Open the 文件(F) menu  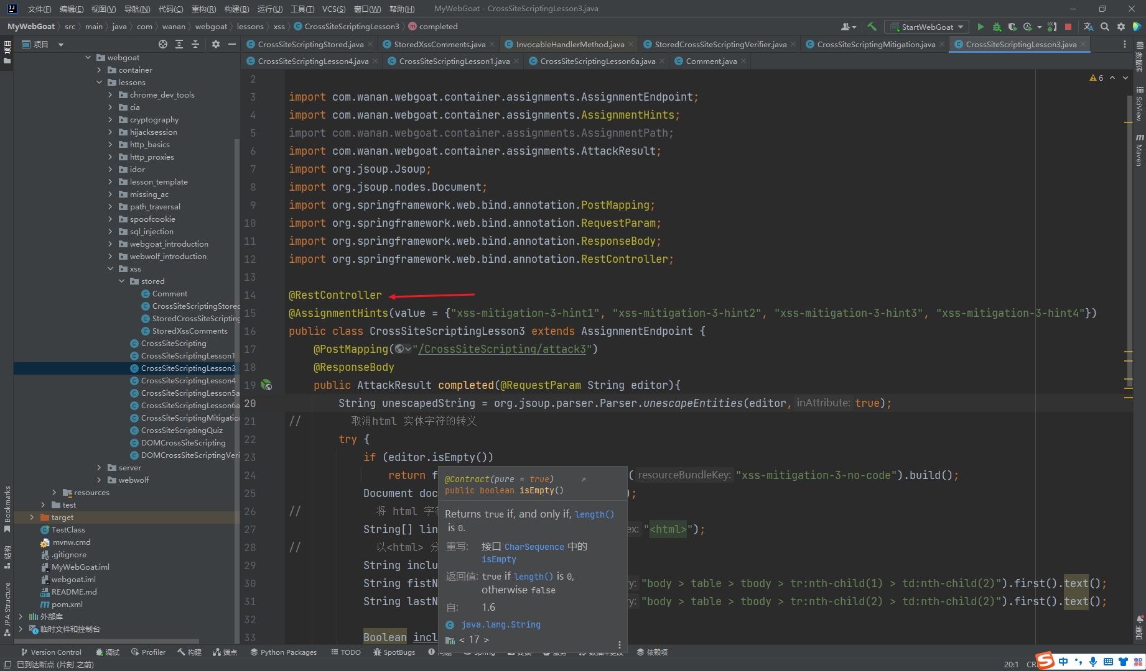click(x=39, y=9)
